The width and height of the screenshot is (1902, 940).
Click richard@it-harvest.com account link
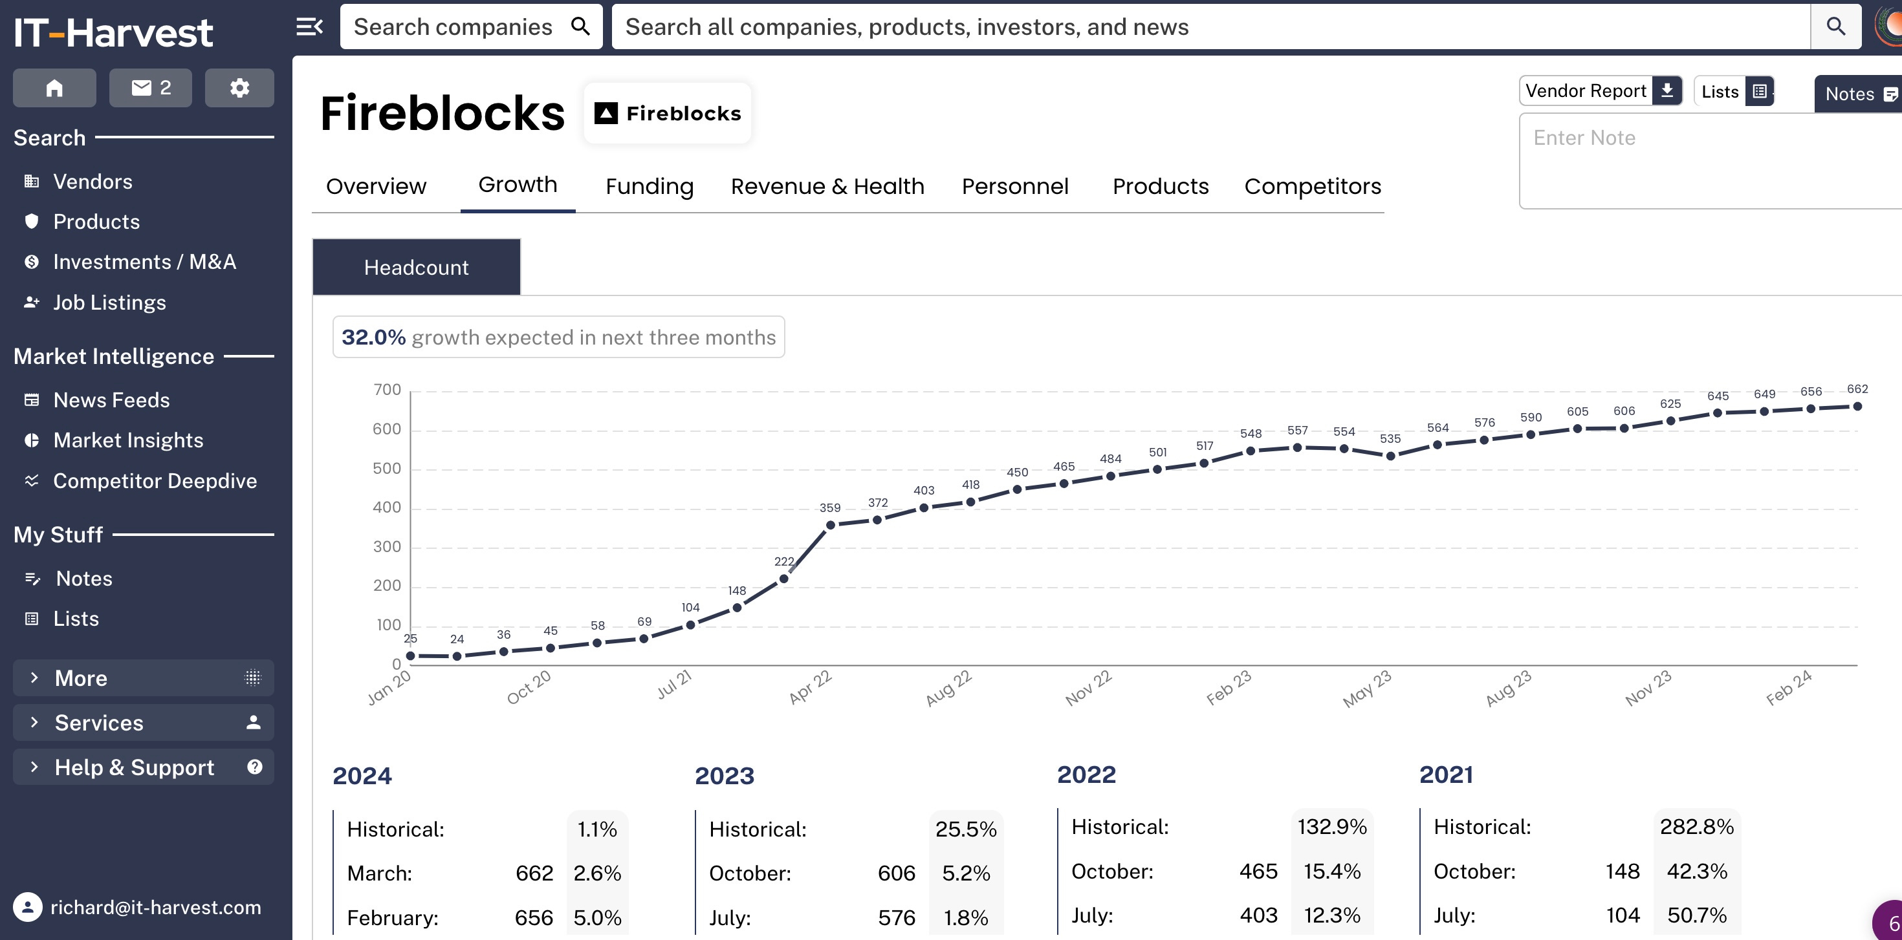156,907
